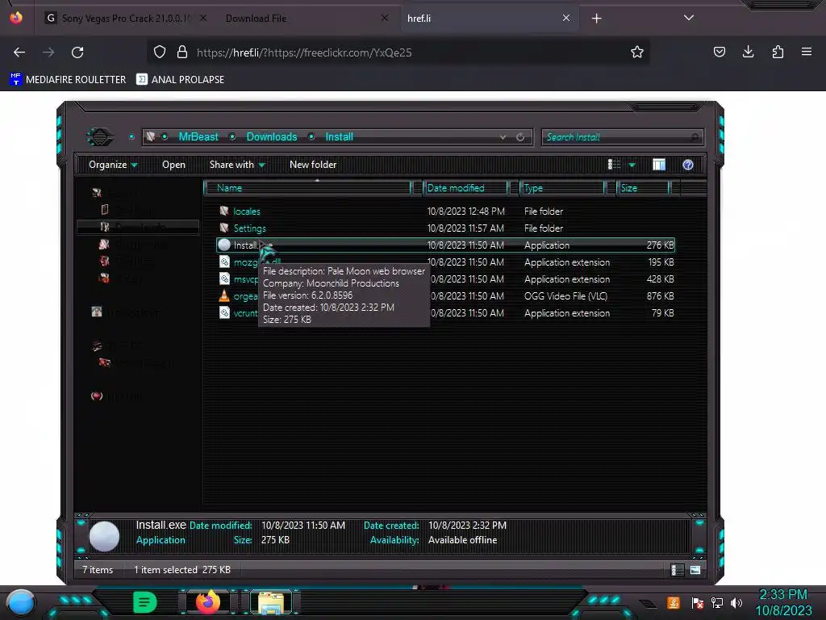Click the OGG Video File (VLC) type cell

click(x=565, y=296)
